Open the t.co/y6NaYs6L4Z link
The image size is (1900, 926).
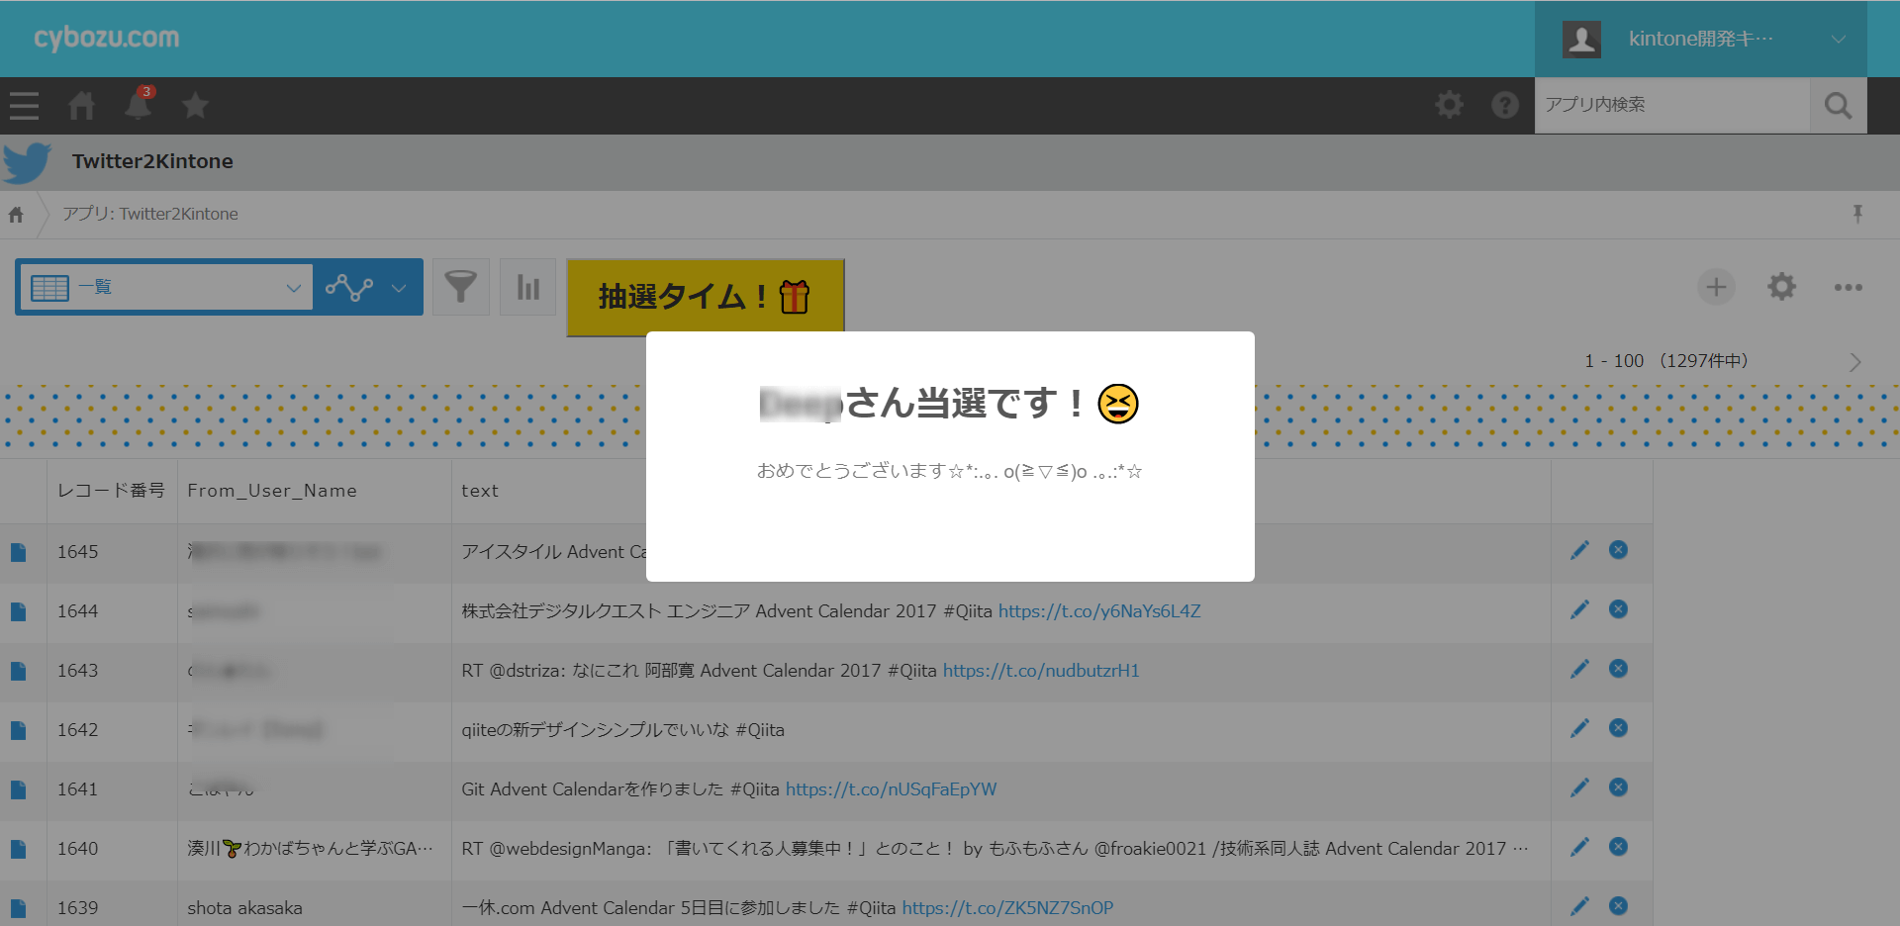point(1099,611)
